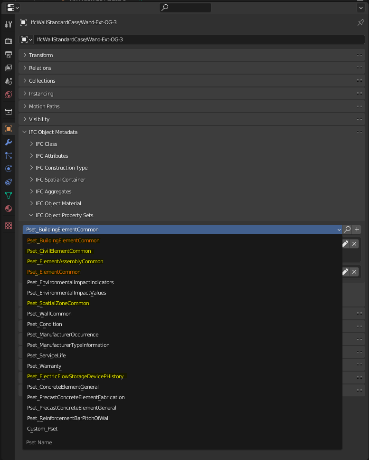Open World properties globe tab
This screenshot has width=369, height=460.
(8, 95)
